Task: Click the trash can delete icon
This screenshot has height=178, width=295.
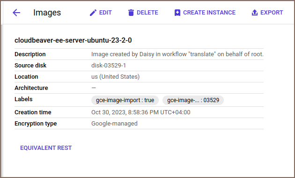Action: pyautogui.click(x=131, y=13)
